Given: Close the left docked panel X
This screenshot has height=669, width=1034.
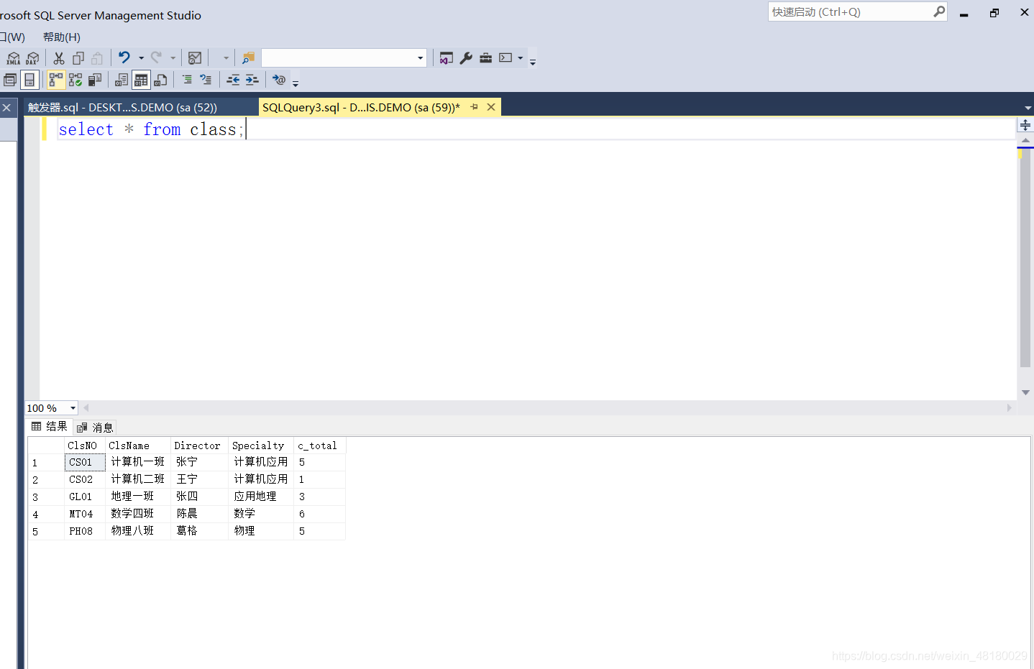Looking at the screenshot, I should [6, 108].
